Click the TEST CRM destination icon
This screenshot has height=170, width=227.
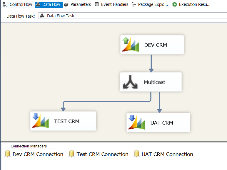[40, 121]
